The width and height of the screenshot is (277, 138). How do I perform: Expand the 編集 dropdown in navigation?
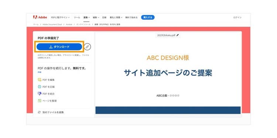(96, 17)
